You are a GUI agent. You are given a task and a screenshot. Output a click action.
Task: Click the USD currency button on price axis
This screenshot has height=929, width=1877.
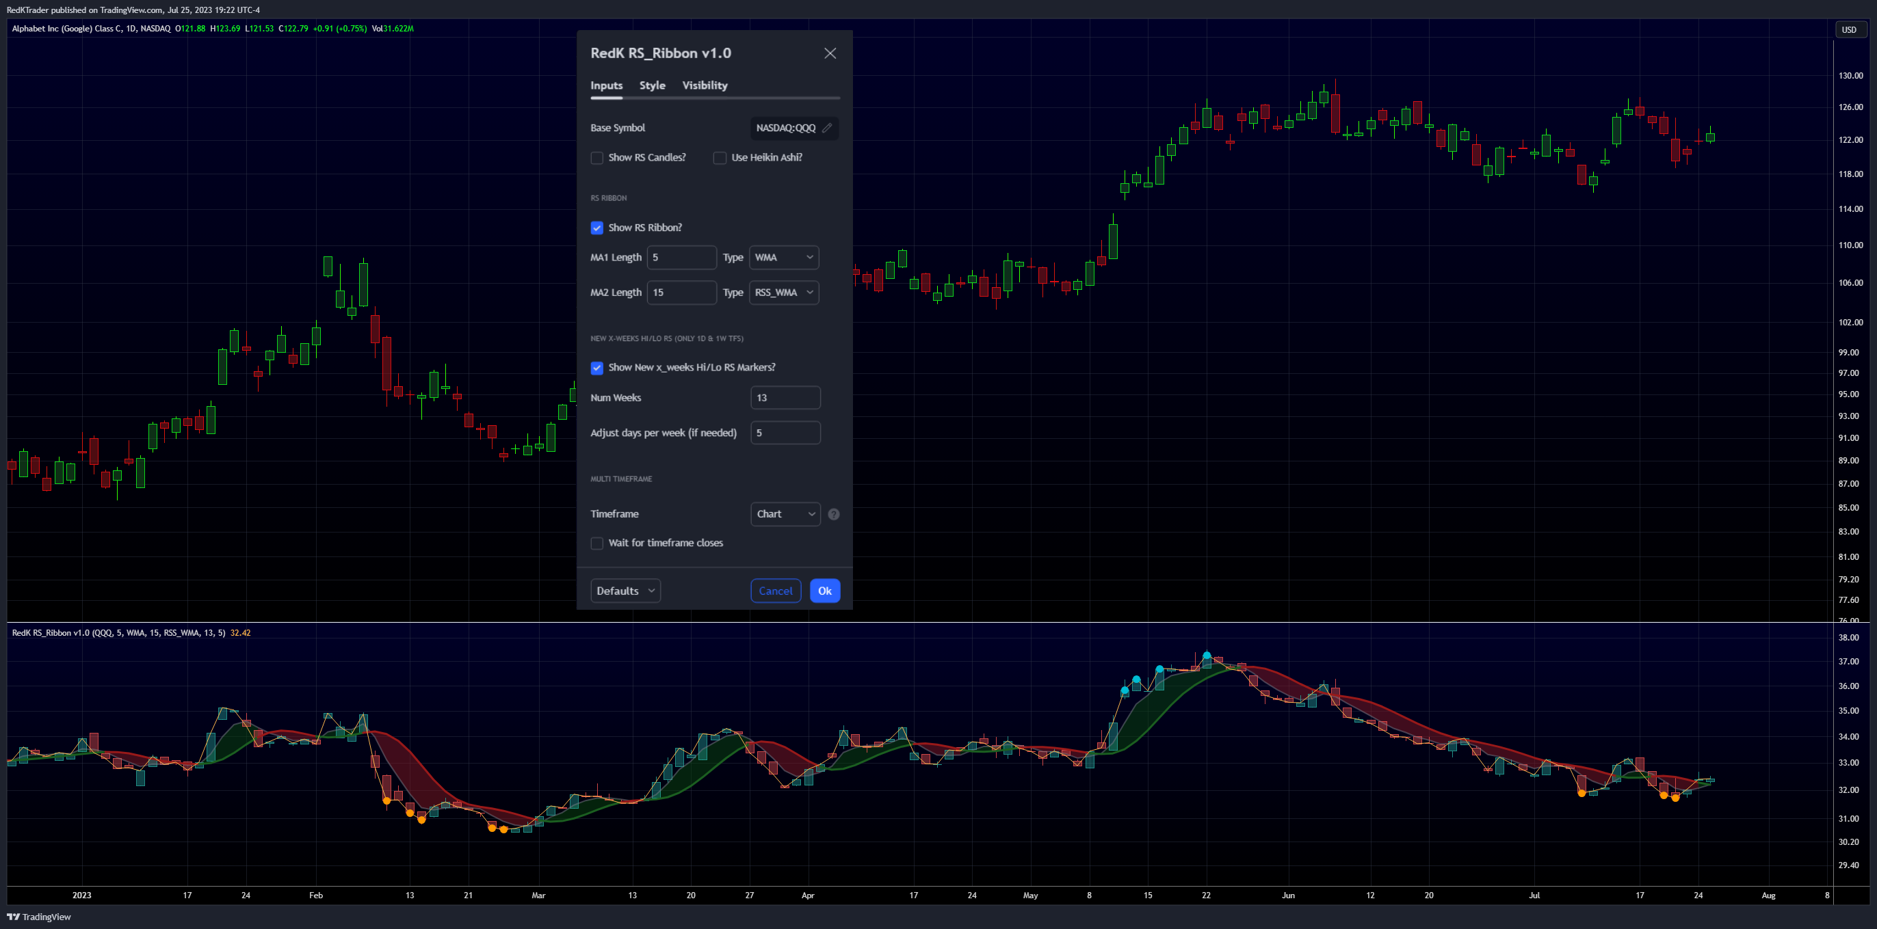[1850, 30]
